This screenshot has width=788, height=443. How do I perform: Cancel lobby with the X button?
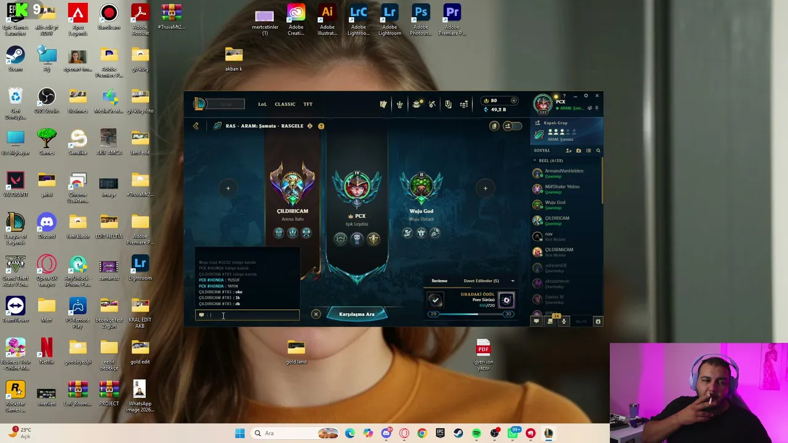pyautogui.click(x=316, y=314)
